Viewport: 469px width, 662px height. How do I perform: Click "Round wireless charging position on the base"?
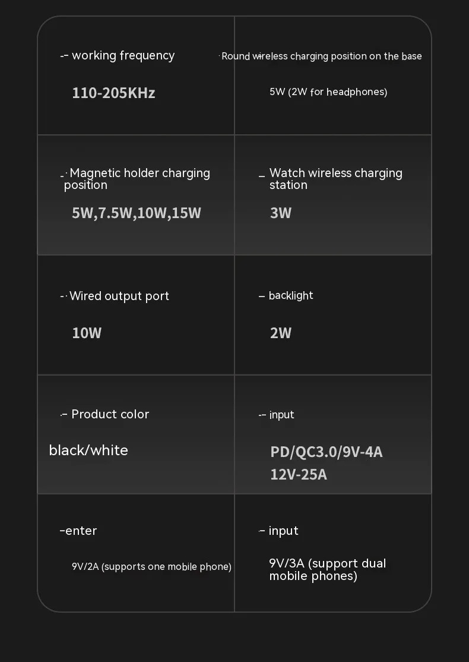tap(321, 56)
